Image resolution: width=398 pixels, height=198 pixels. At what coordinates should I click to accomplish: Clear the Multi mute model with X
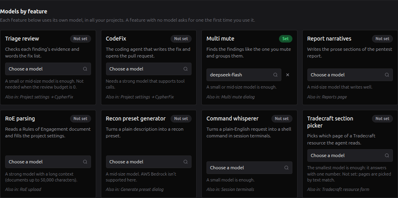click(x=288, y=75)
